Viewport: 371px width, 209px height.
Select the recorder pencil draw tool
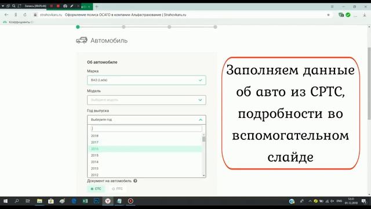pyautogui.click(x=72, y=6)
